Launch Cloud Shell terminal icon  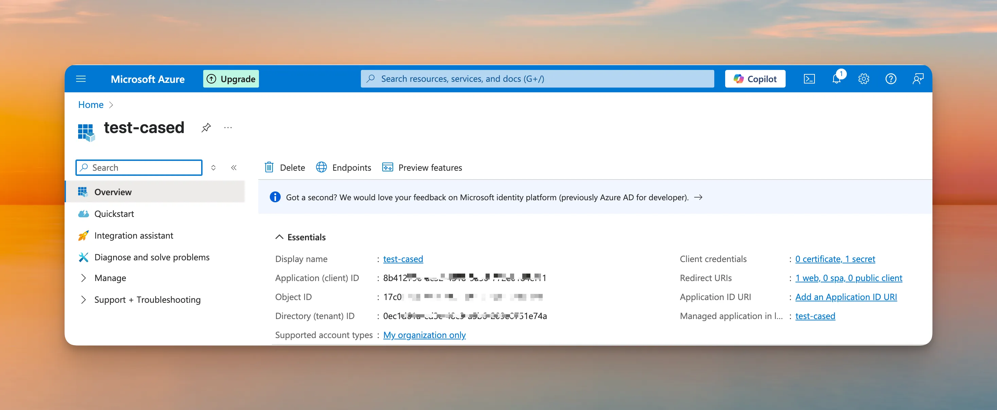pos(809,79)
